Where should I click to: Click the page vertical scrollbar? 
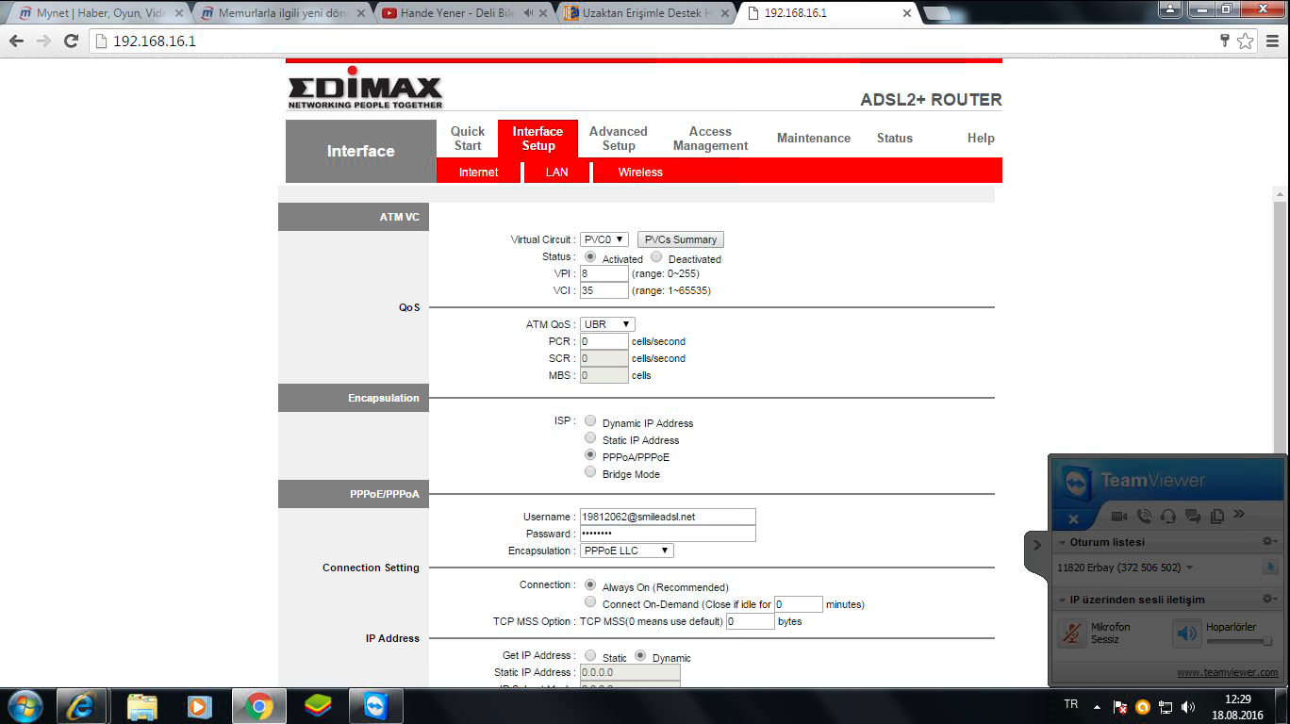tap(1280, 436)
